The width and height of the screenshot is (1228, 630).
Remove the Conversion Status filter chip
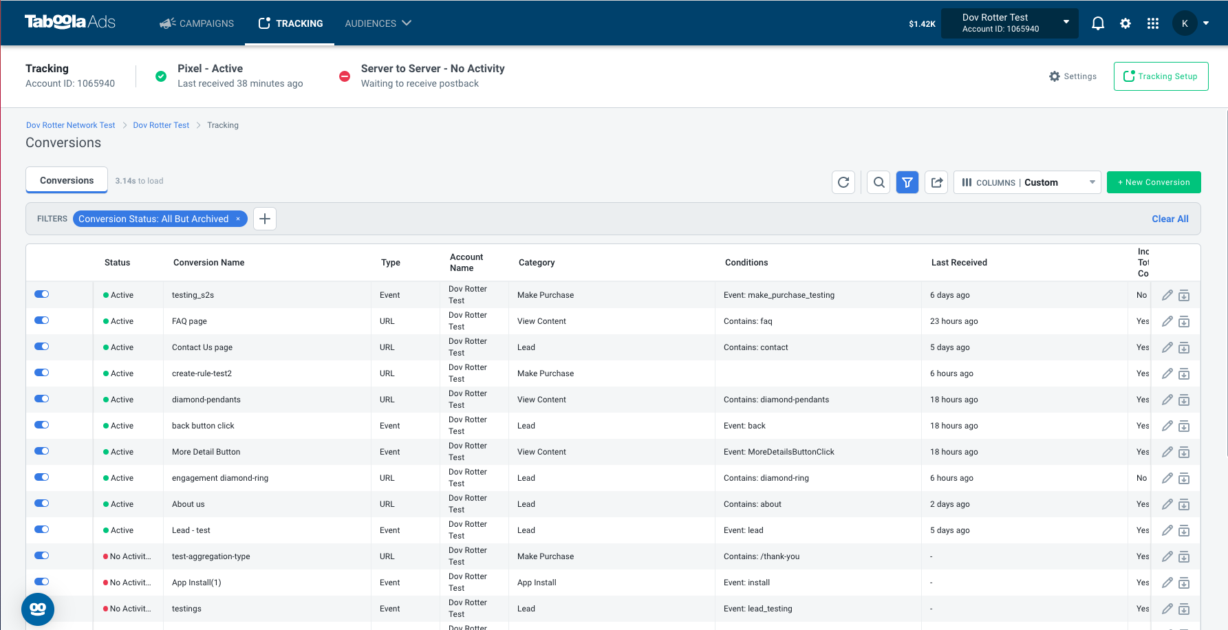click(238, 219)
